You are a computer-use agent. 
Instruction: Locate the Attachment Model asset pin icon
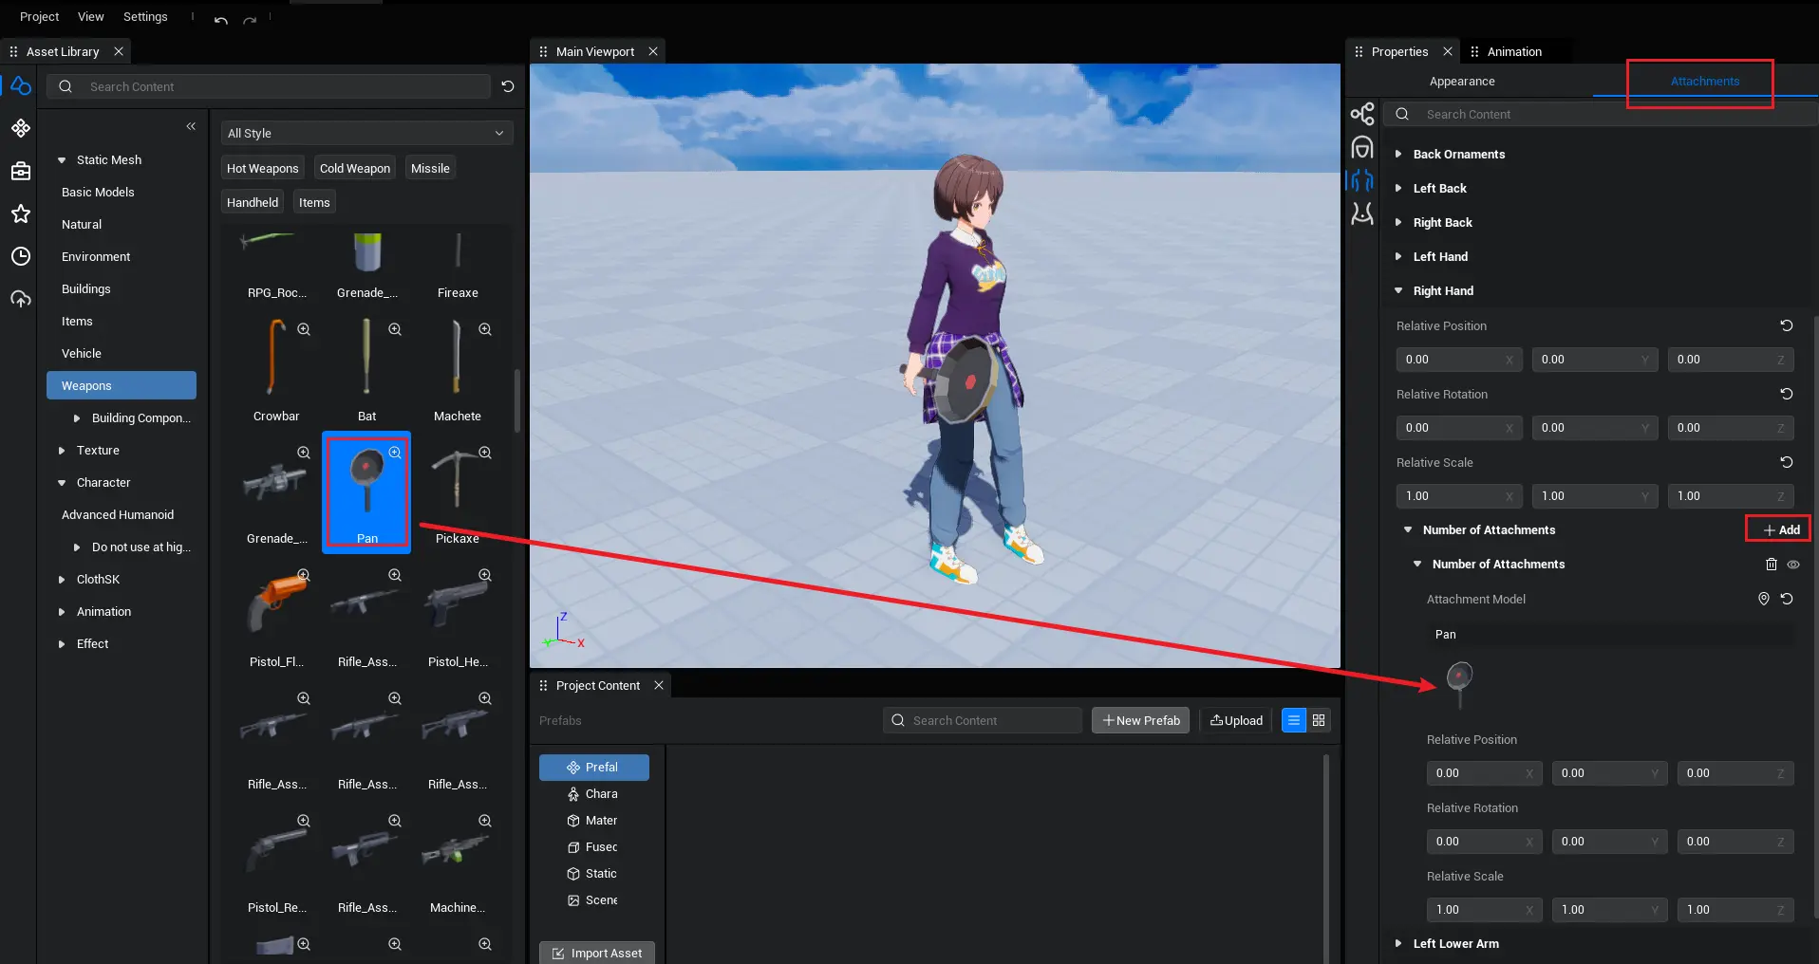(x=1764, y=599)
